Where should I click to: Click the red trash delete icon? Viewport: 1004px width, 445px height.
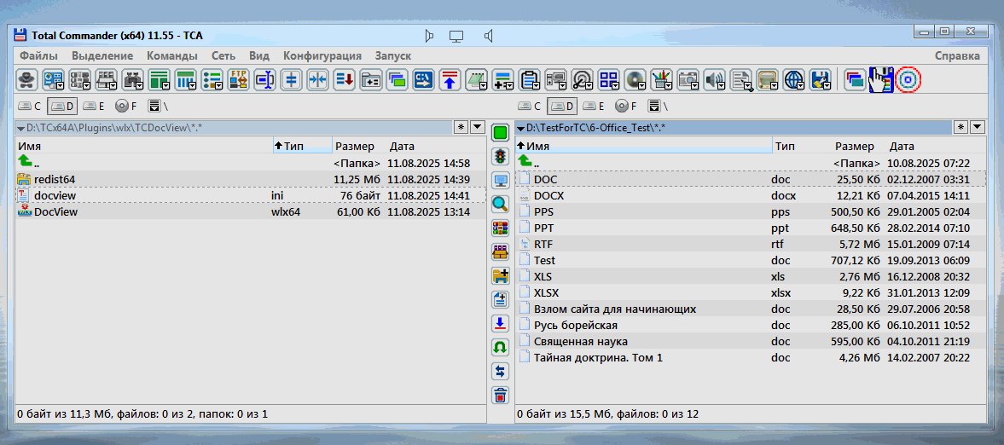[501, 395]
